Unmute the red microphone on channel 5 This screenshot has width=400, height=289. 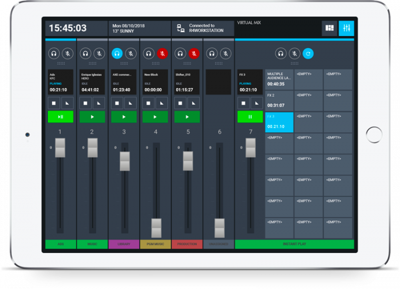coord(194,54)
